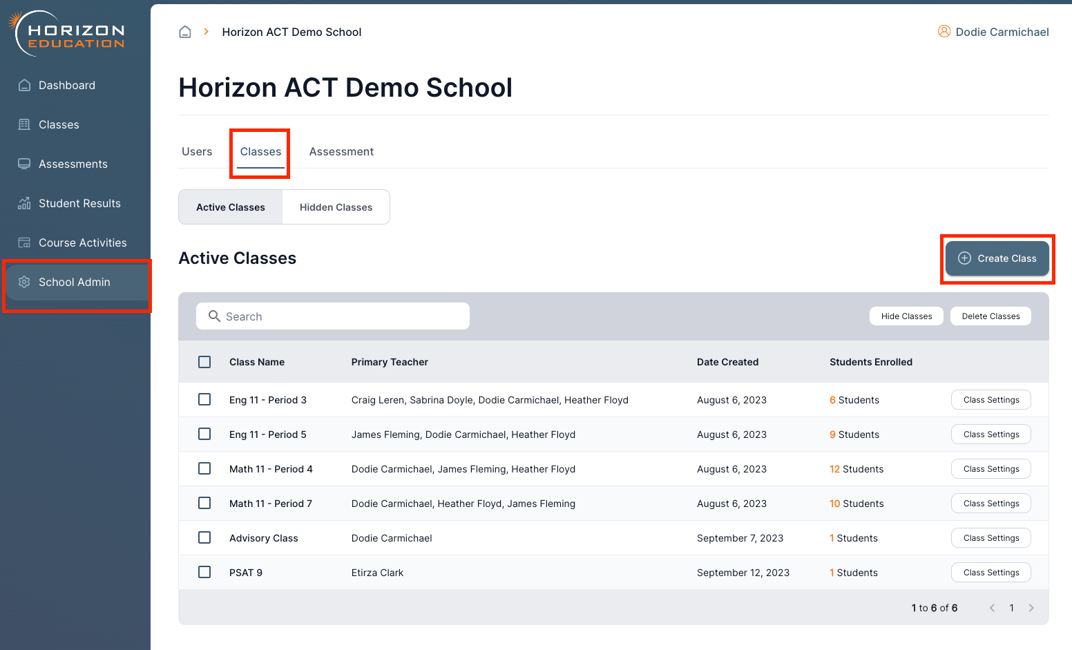Image resolution: width=1072 pixels, height=650 pixels.
Task: Click the Course Activities icon
Action: point(24,242)
